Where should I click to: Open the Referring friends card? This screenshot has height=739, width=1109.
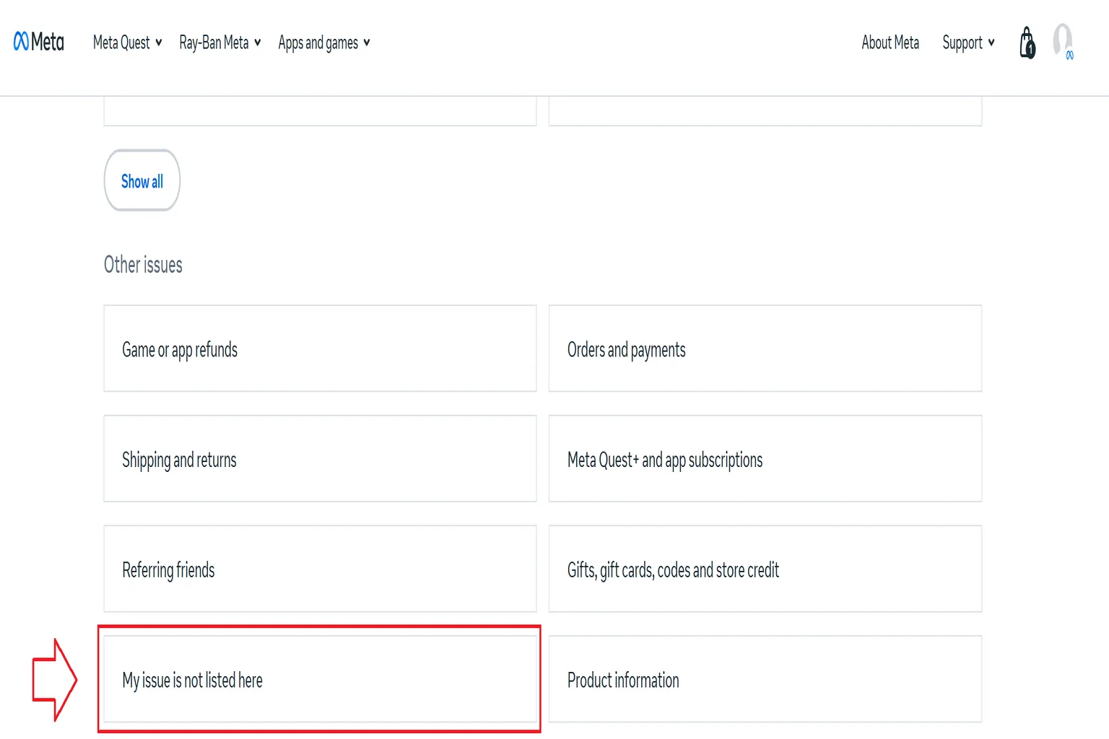[320, 569]
